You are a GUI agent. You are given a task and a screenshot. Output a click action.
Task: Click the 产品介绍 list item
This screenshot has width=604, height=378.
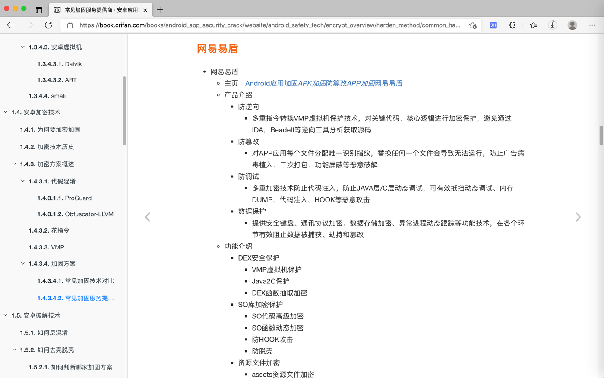point(238,95)
